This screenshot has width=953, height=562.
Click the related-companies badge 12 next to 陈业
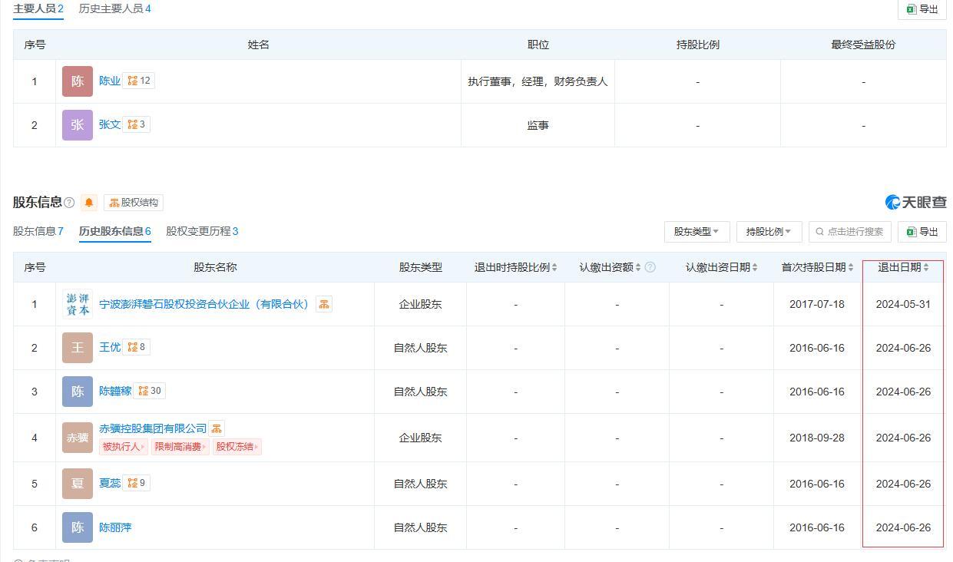pyautogui.click(x=139, y=81)
